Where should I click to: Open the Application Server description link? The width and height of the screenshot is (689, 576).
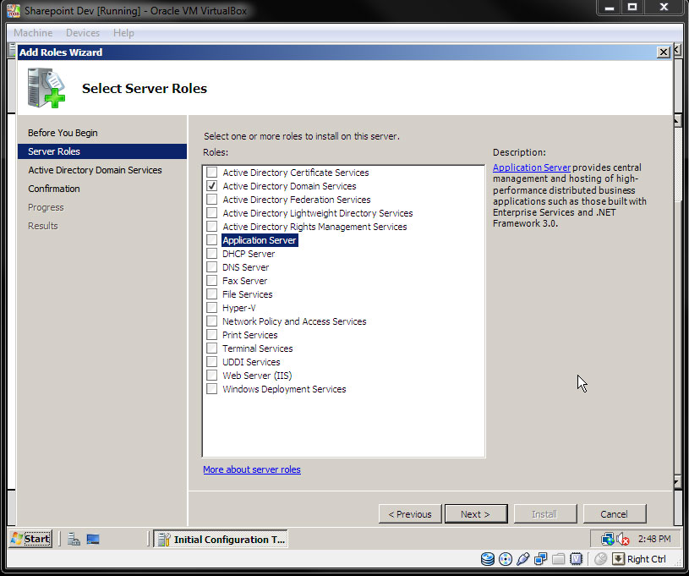point(532,167)
